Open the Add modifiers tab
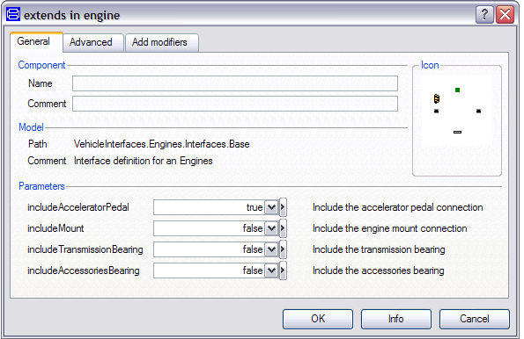Screen dimensions: 524x339 (161, 43)
